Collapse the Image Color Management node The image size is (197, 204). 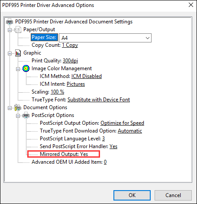point(18,69)
